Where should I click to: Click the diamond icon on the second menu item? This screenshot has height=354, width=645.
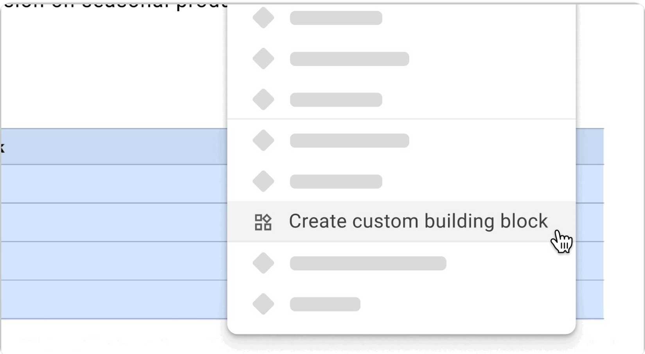pyautogui.click(x=263, y=58)
